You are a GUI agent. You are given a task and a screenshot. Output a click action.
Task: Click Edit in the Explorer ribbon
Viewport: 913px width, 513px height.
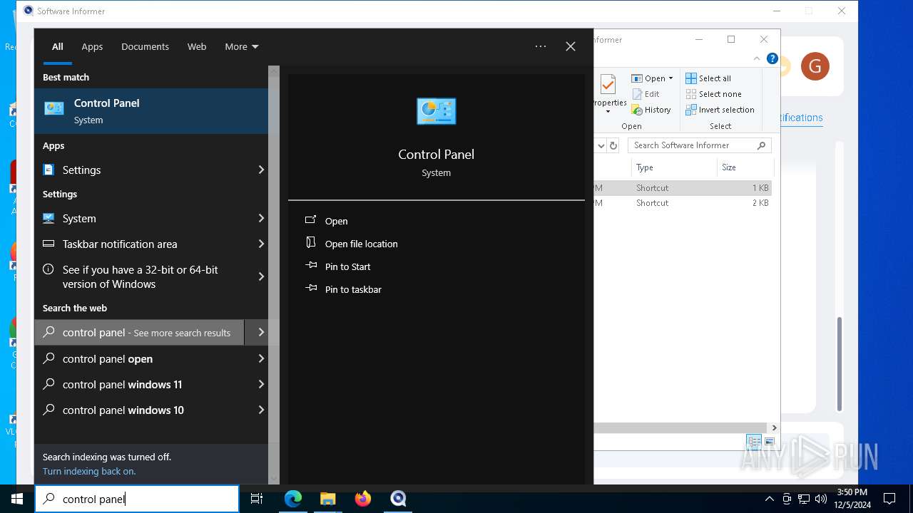point(646,94)
